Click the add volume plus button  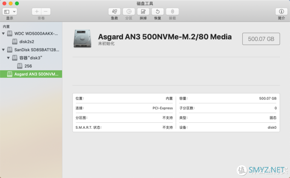pyautogui.click(x=37, y=11)
